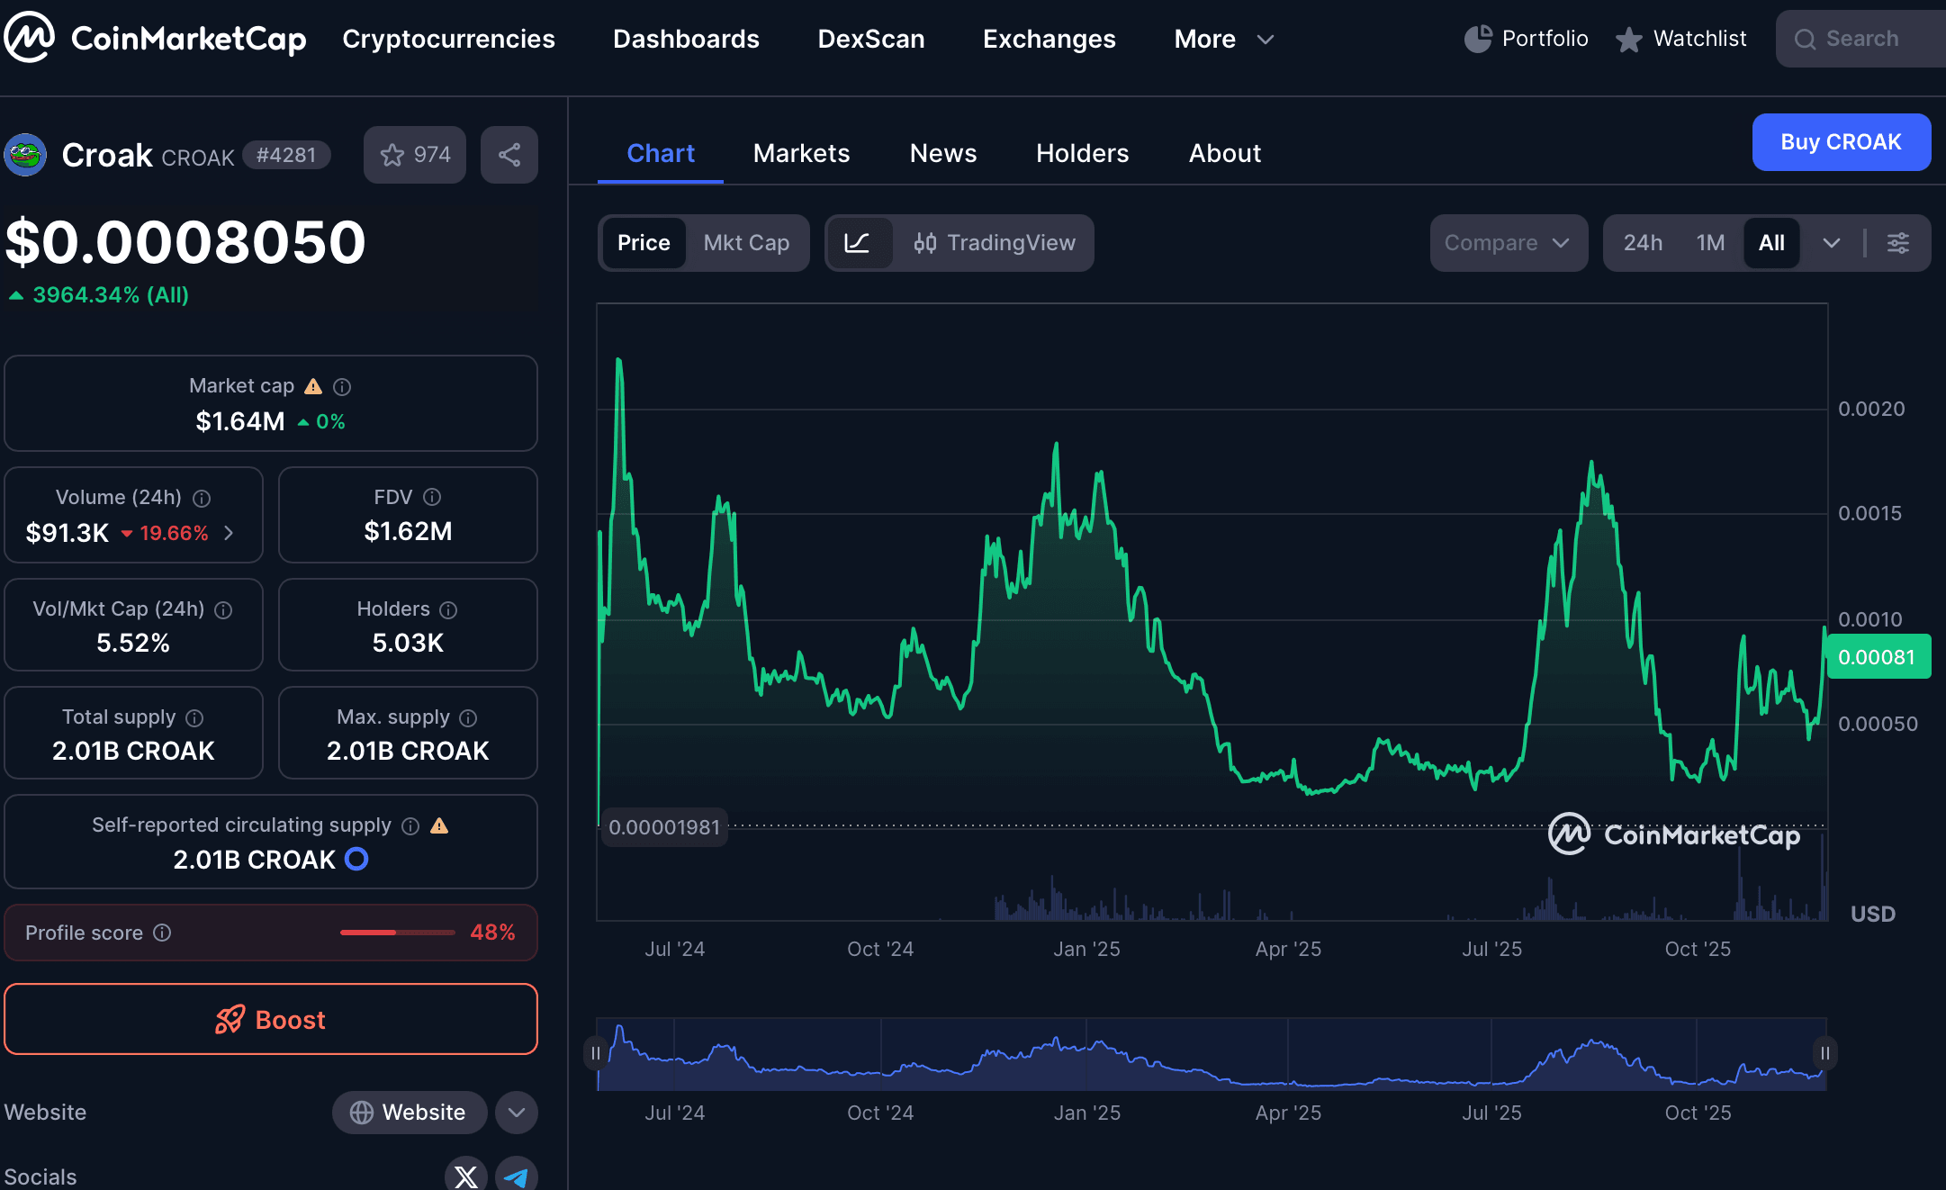Open Croak's Telegram icon

[x=518, y=1176]
